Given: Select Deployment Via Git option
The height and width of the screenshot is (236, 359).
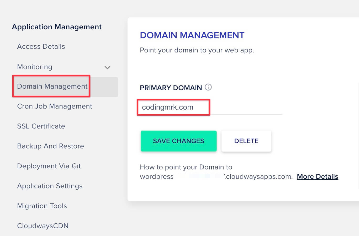Looking at the screenshot, I should pyautogui.click(x=49, y=166).
